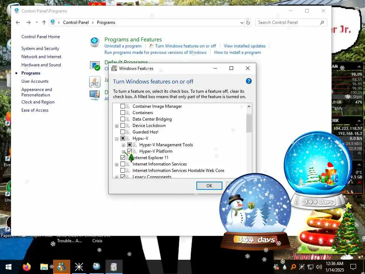Click the search magnifier in Control Panel
Image resolution: width=365 pixels, height=274 pixels.
coord(322,22)
